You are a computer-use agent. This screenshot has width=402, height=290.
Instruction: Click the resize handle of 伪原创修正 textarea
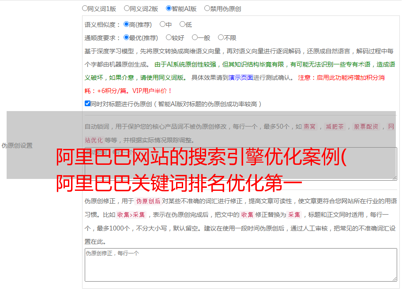click(x=394, y=279)
